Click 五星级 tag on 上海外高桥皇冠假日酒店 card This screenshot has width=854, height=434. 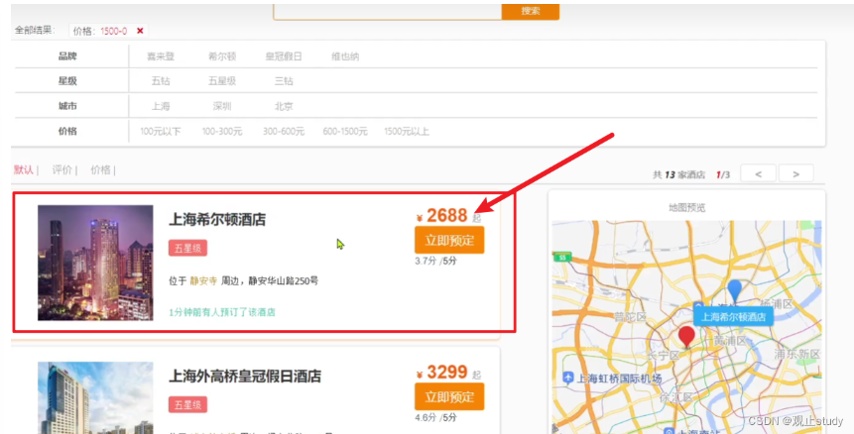187,404
